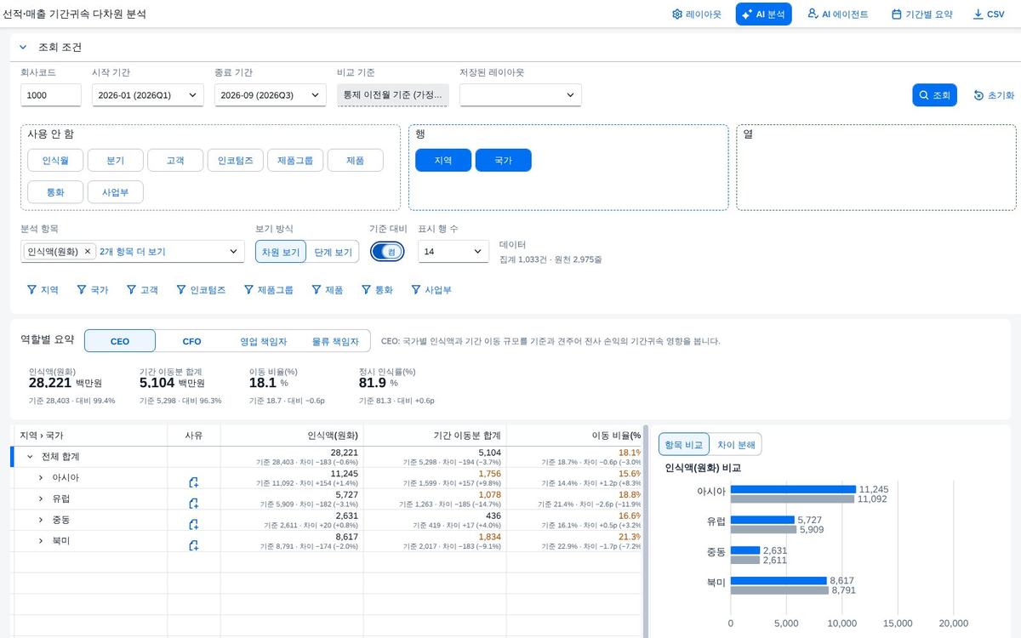Select the unused 고객 dimension chip

pyautogui.click(x=175, y=160)
